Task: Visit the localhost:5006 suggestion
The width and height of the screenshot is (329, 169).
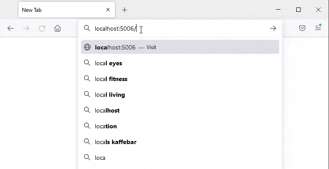Action: [x=180, y=47]
